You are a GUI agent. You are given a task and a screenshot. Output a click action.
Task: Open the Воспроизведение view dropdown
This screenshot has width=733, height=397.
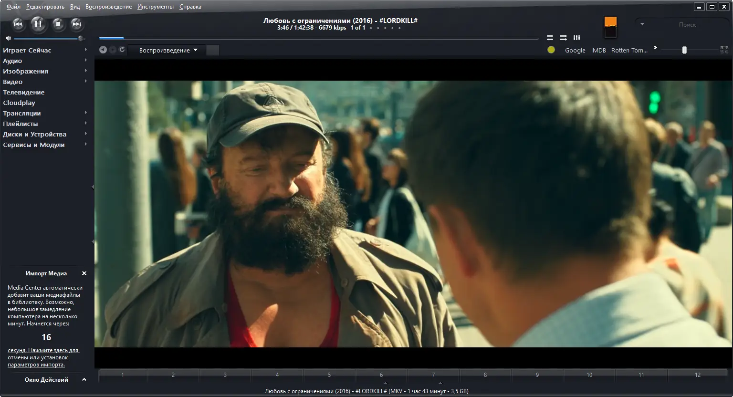pos(168,50)
